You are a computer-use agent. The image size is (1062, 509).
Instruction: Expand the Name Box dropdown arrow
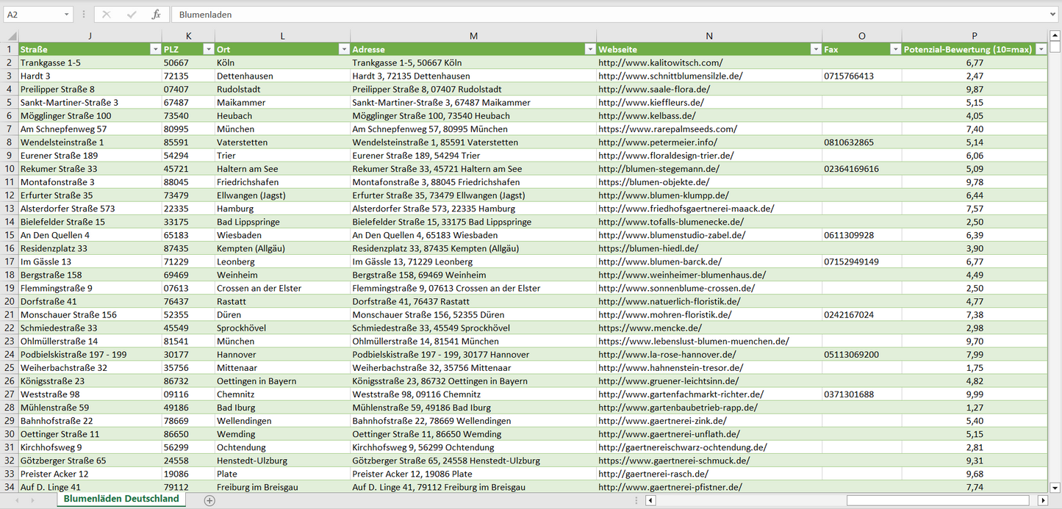coord(66,15)
